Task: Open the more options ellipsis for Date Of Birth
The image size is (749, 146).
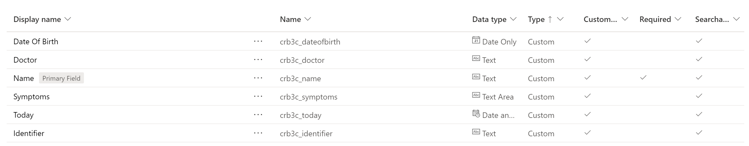Action: (x=258, y=41)
